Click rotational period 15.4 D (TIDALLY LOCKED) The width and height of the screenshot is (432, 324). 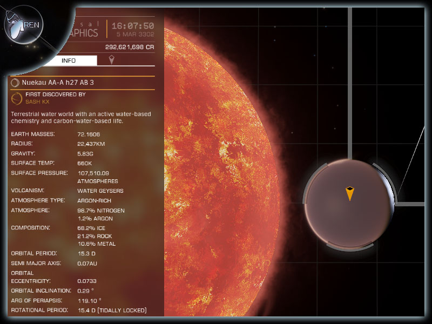tap(112, 310)
